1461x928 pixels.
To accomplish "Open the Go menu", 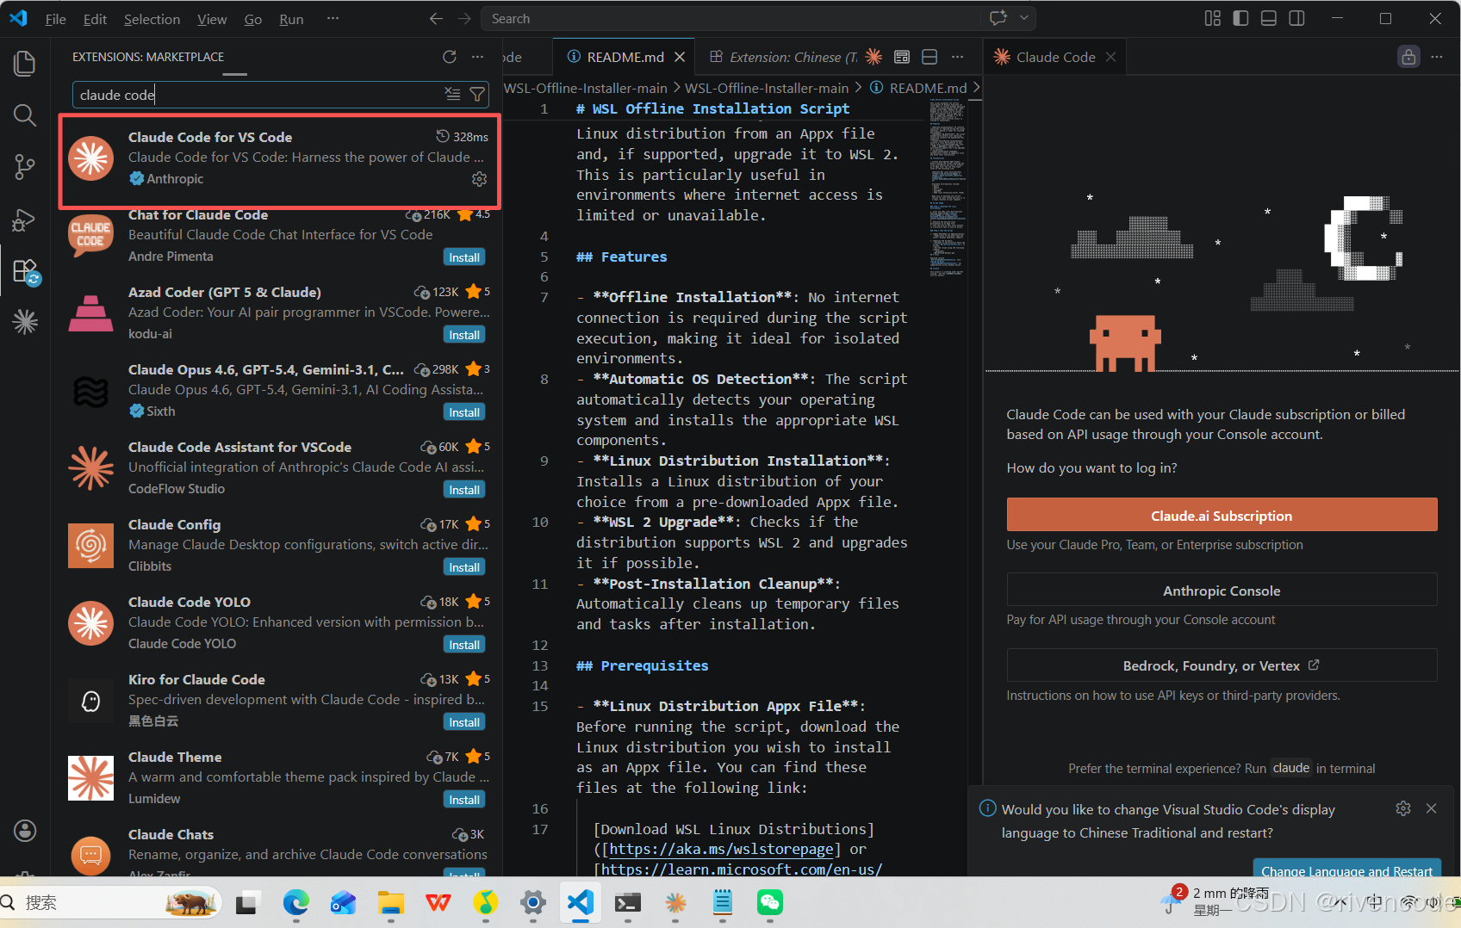I will [x=253, y=19].
